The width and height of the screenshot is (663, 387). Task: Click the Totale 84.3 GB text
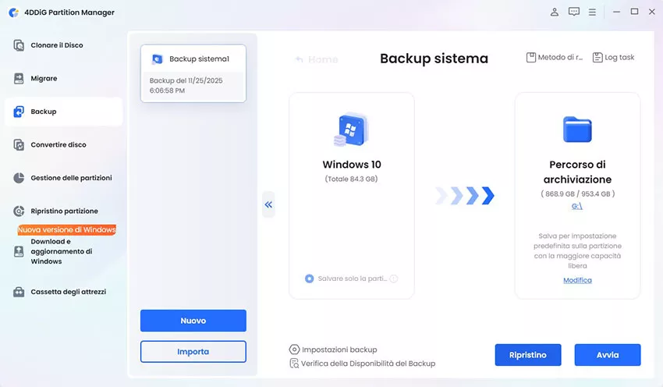point(351,179)
